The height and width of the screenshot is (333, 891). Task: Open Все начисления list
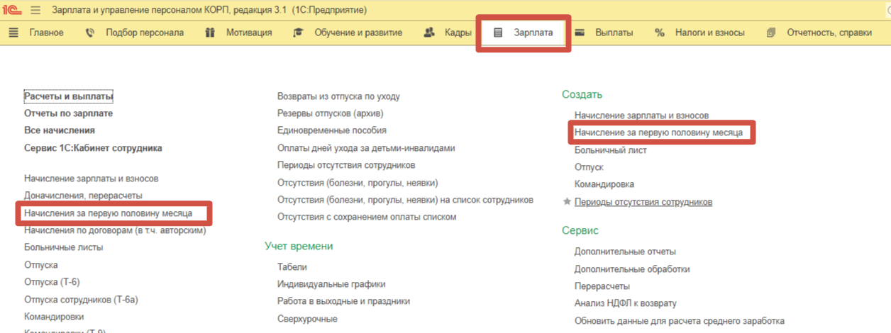click(x=60, y=130)
